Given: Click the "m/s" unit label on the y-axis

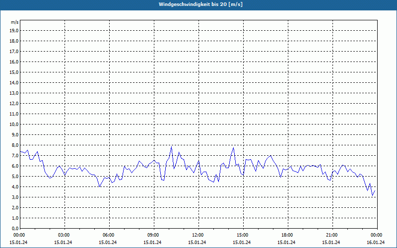Looking at the screenshot, I should click(x=15, y=22).
